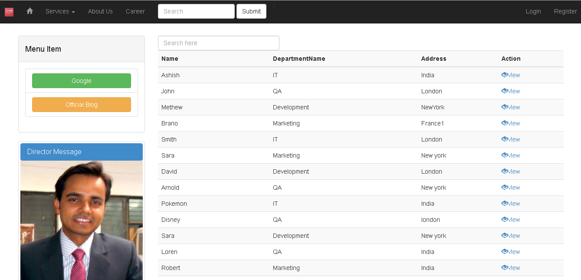Click the director's photo

pyautogui.click(x=82, y=221)
